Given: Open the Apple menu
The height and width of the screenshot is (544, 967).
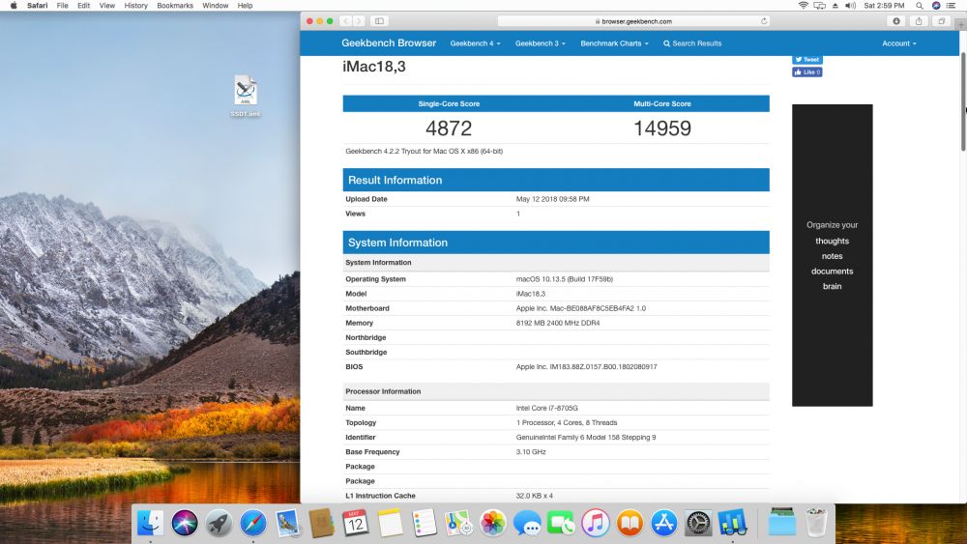Looking at the screenshot, I should (x=14, y=6).
